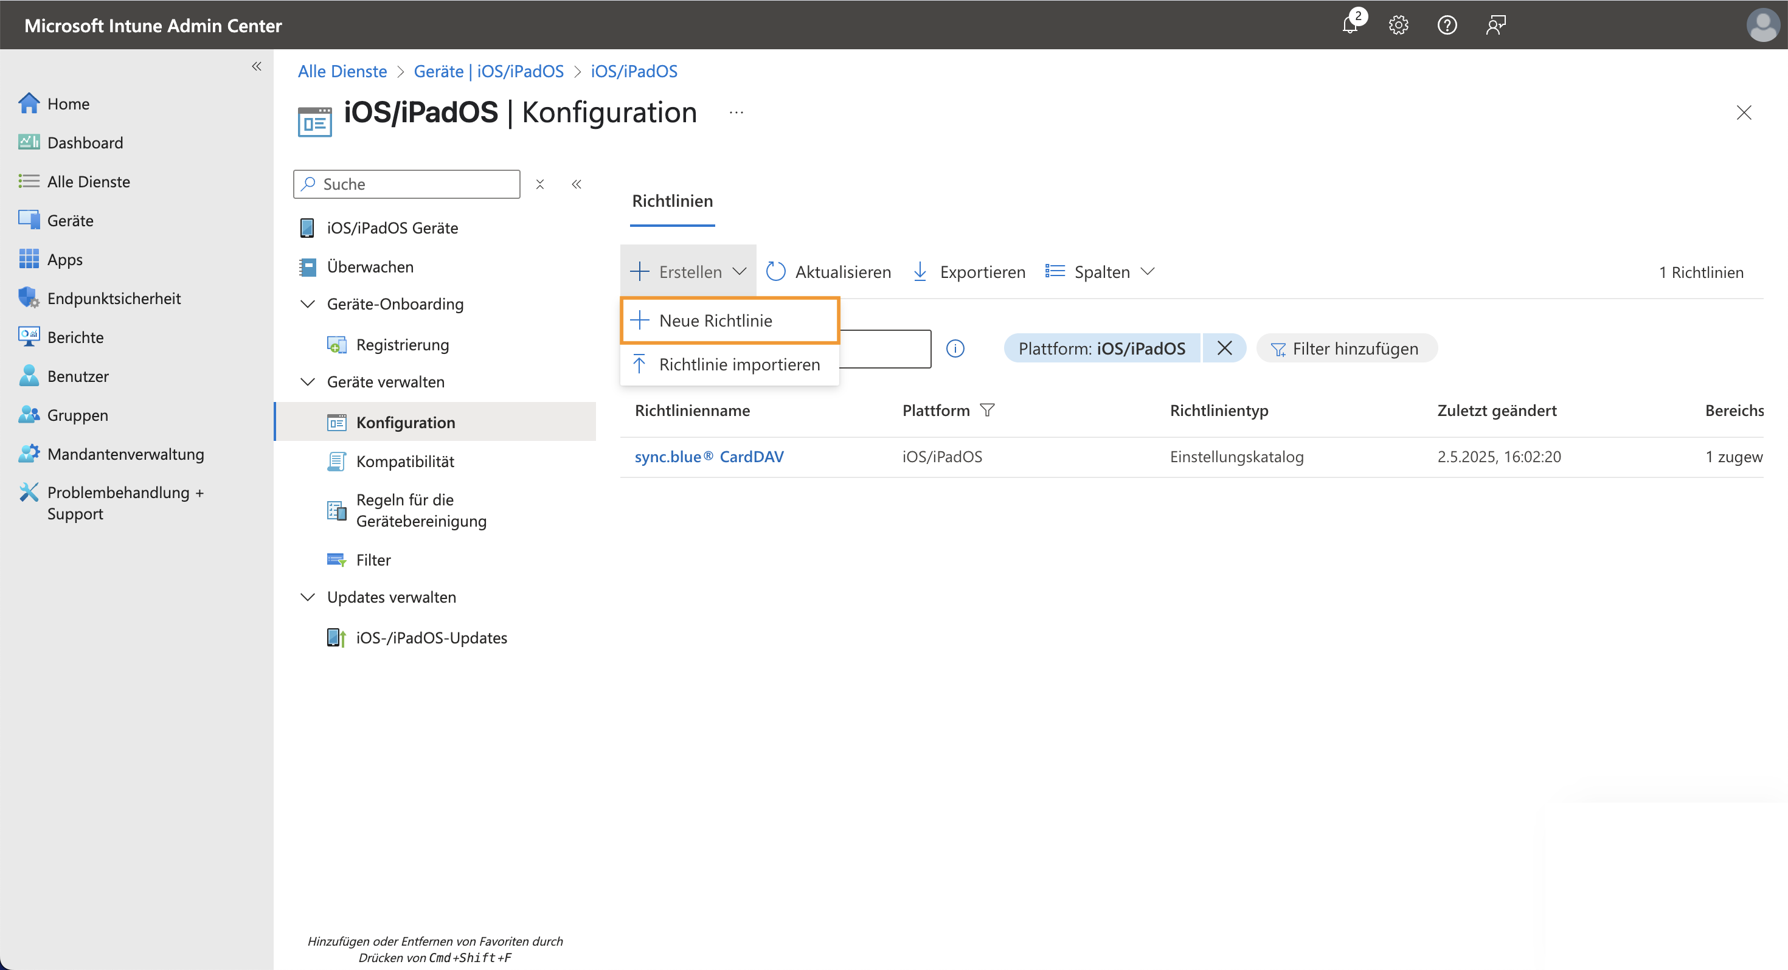Select Konfiguration menu item

[436, 422]
